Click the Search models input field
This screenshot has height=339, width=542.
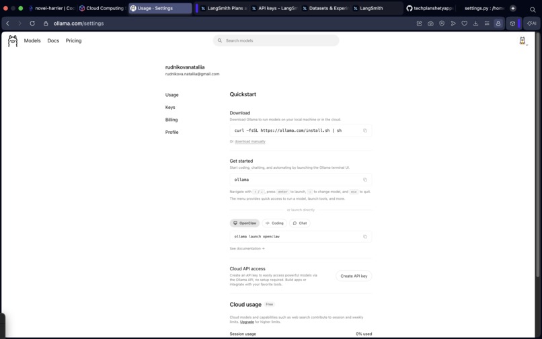[x=276, y=40]
